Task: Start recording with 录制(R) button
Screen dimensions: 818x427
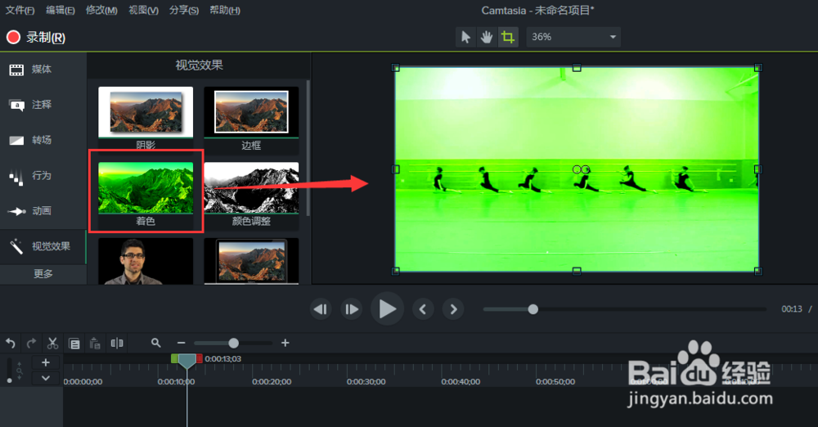Action: click(36, 37)
